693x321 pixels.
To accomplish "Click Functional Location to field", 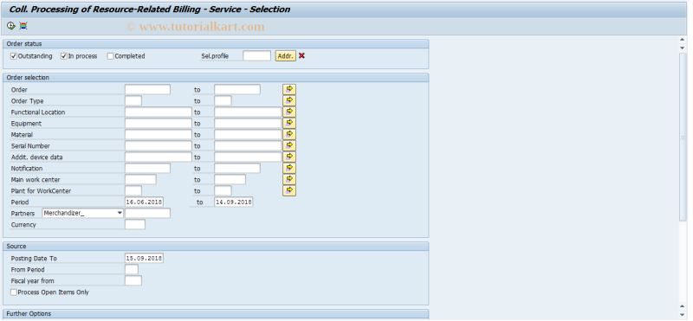I will 248,112.
